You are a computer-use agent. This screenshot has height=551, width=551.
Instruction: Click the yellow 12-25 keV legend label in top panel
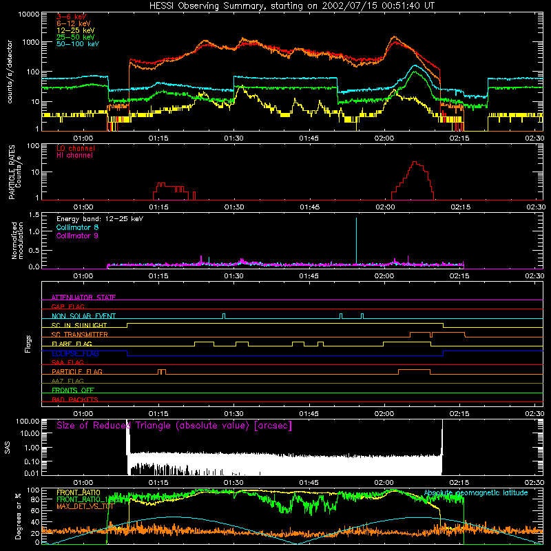click(x=75, y=30)
